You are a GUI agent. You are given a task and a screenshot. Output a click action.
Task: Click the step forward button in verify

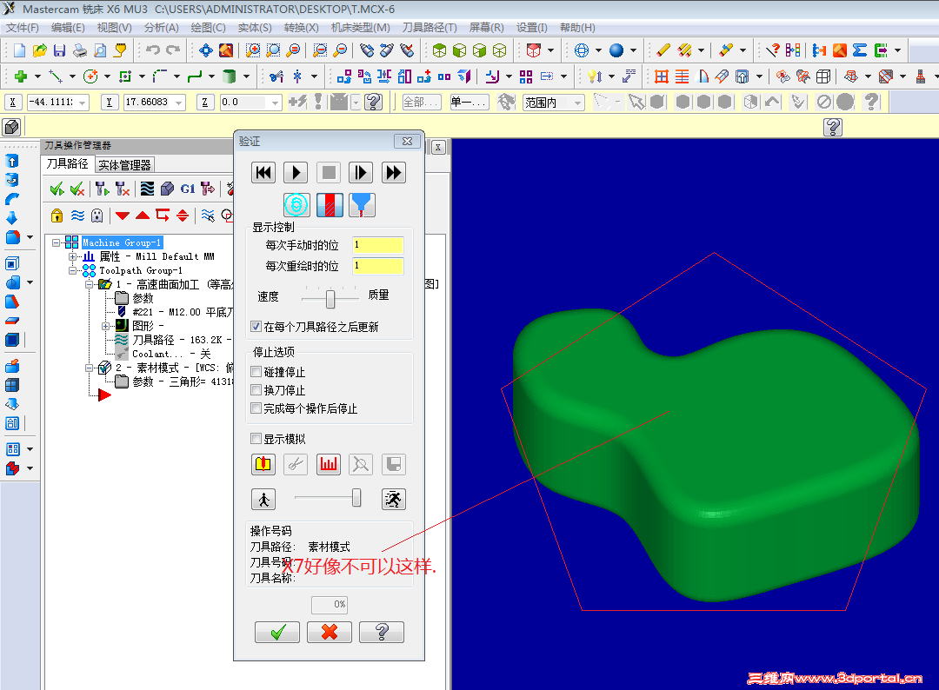pyautogui.click(x=361, y=173)
